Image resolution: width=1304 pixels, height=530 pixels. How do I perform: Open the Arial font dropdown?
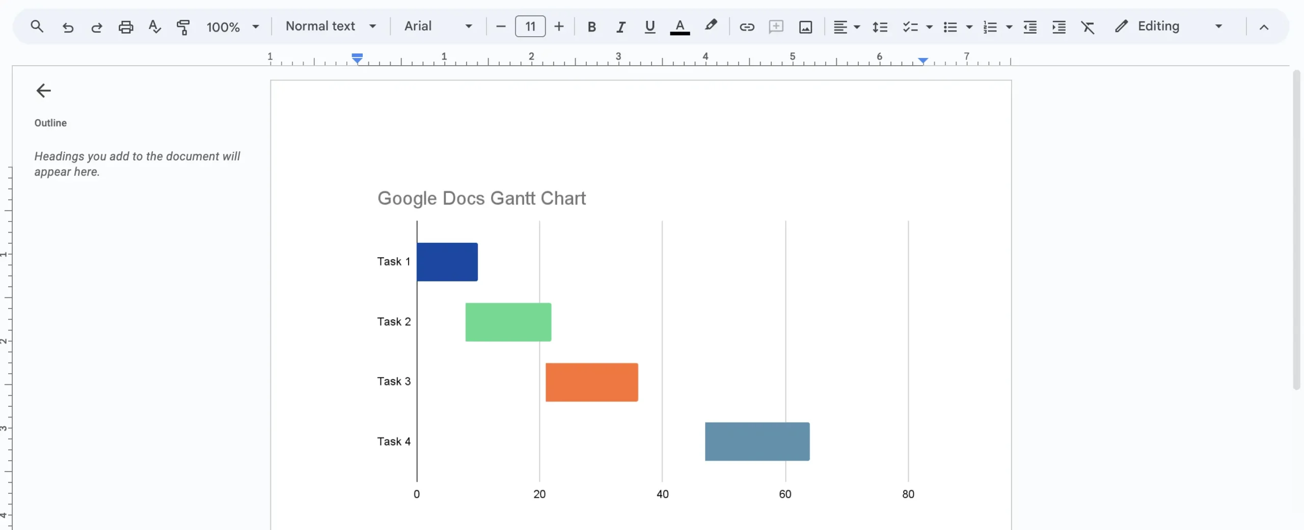click(x=438, y=26)
